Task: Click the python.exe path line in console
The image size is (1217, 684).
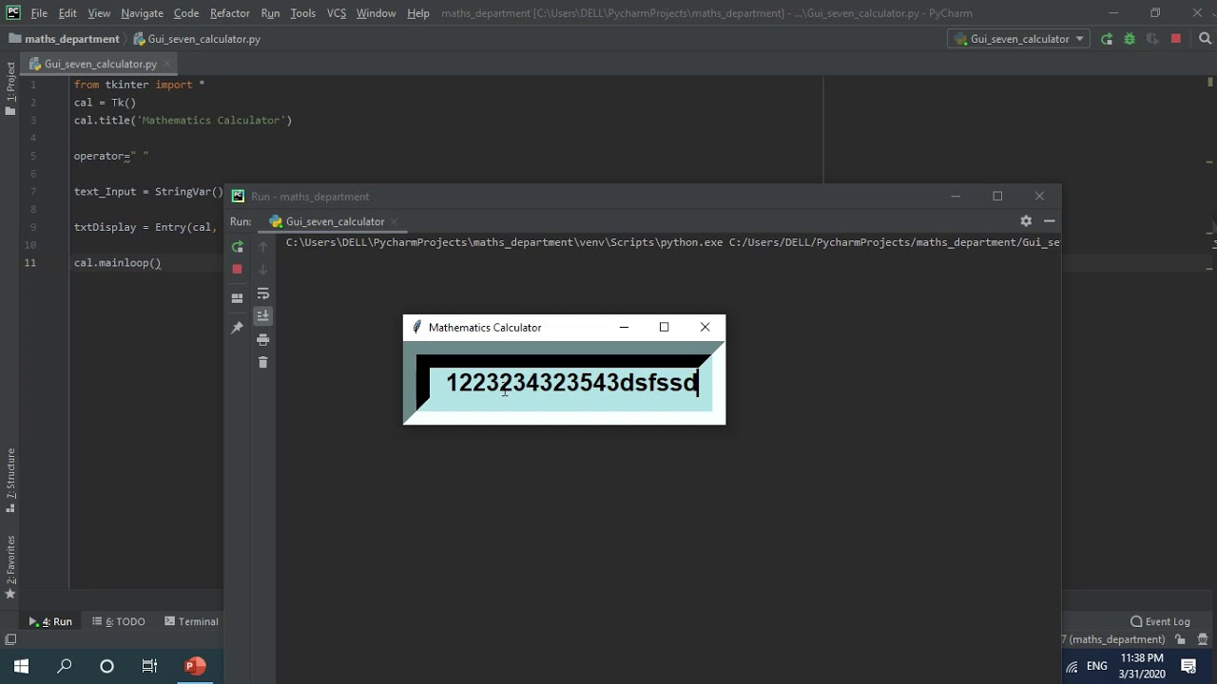Action: click(x=672, y=242)
